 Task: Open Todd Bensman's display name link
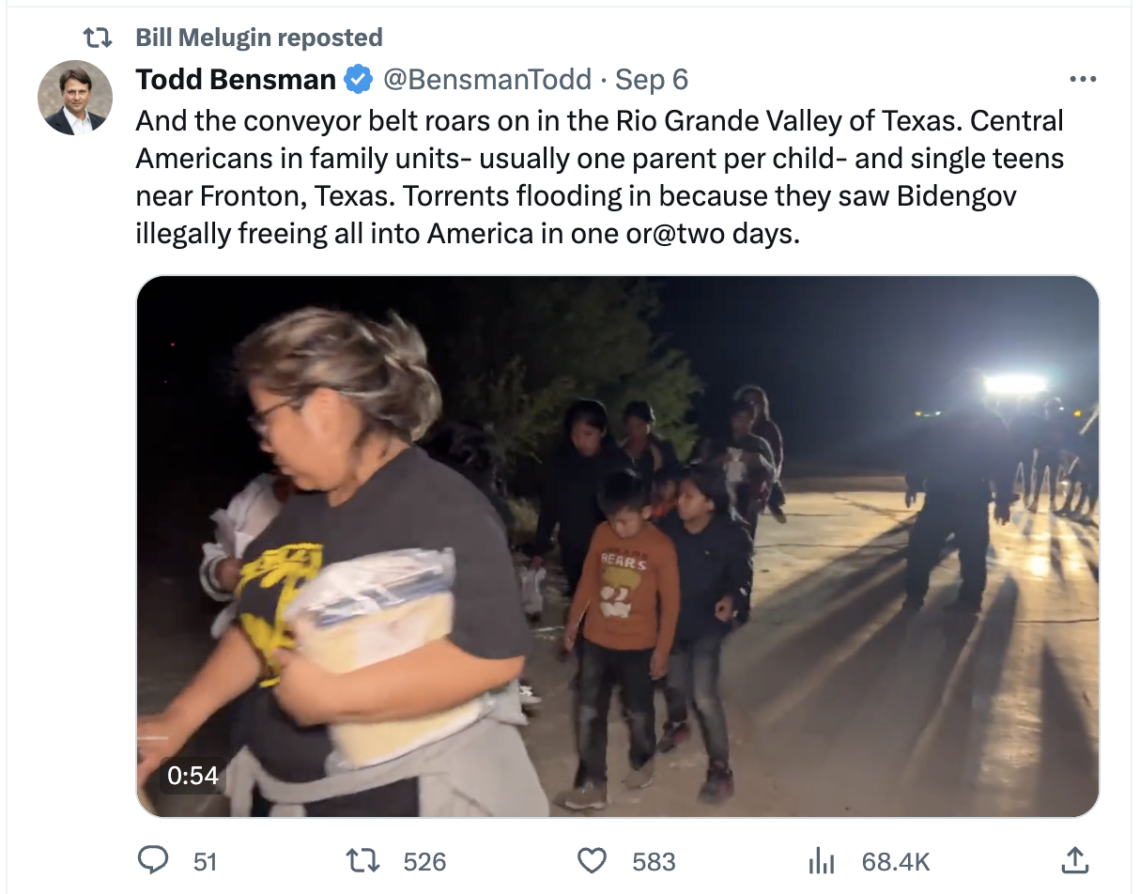click(x=236, y=80)
